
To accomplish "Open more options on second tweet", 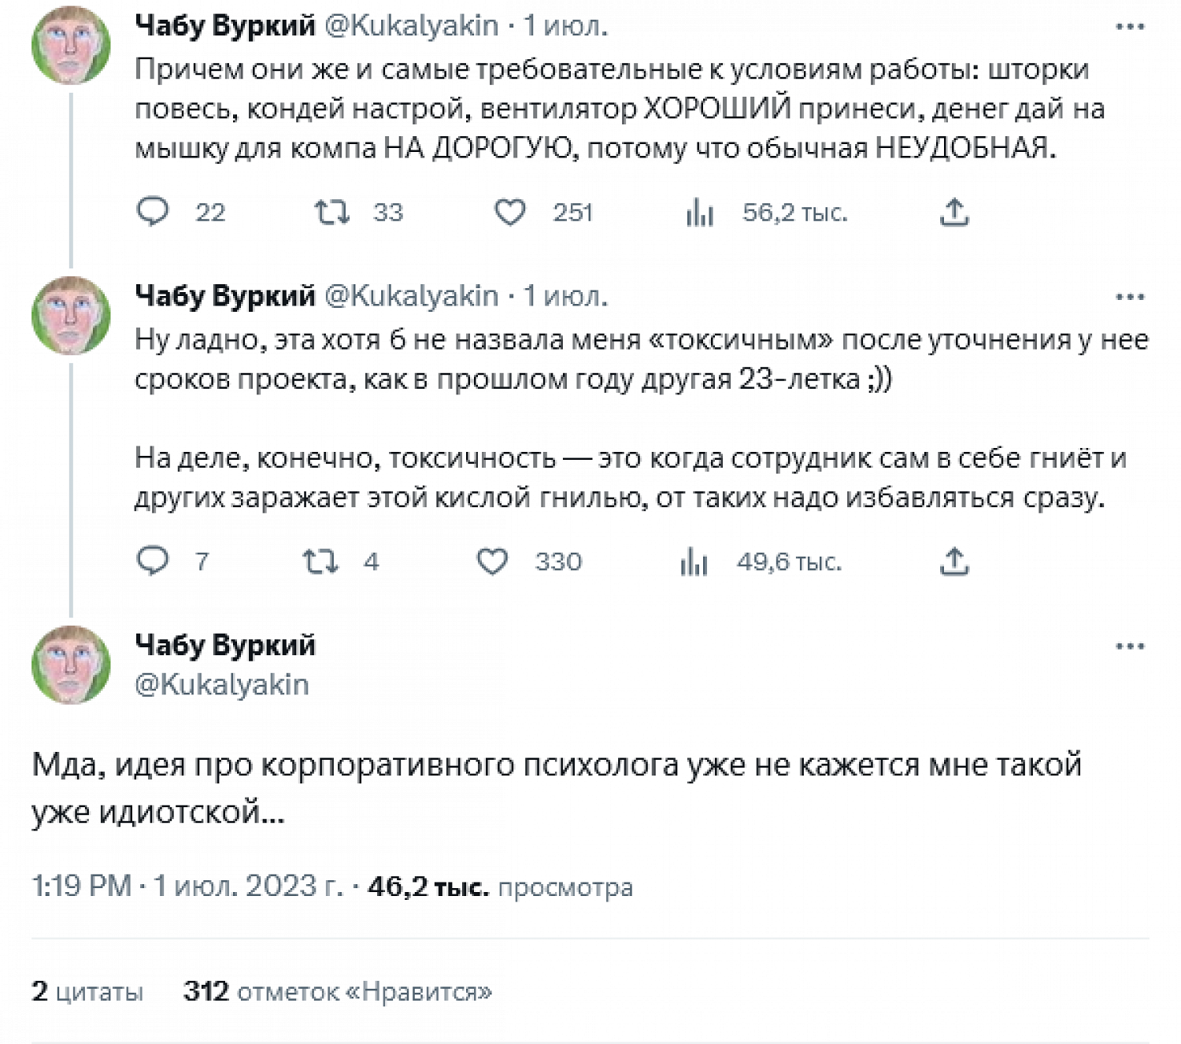I will [x=1130, y=297].
